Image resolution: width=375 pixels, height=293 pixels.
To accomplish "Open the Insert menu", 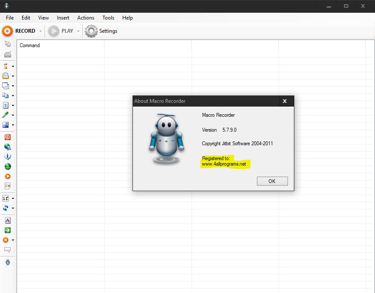I will pyautogui.click(x=63, y=18).
